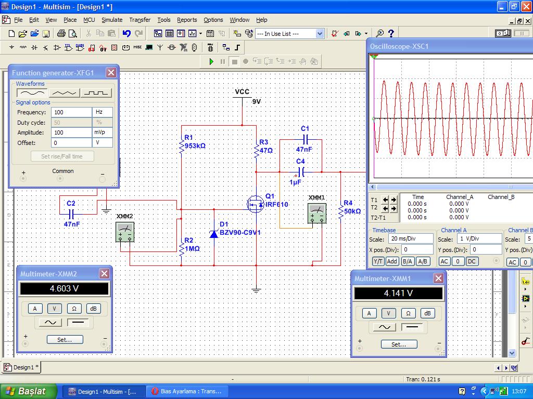Click the Undo arrow in toolbar
Screen dimensions: 533x399
click(126, 34)
